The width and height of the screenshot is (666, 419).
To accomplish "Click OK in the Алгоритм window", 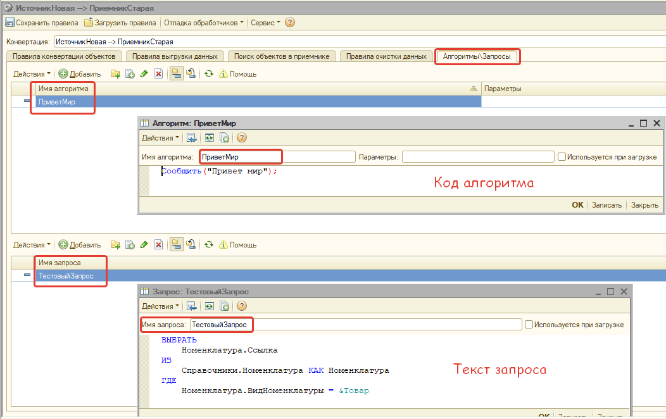I will 577,205.
